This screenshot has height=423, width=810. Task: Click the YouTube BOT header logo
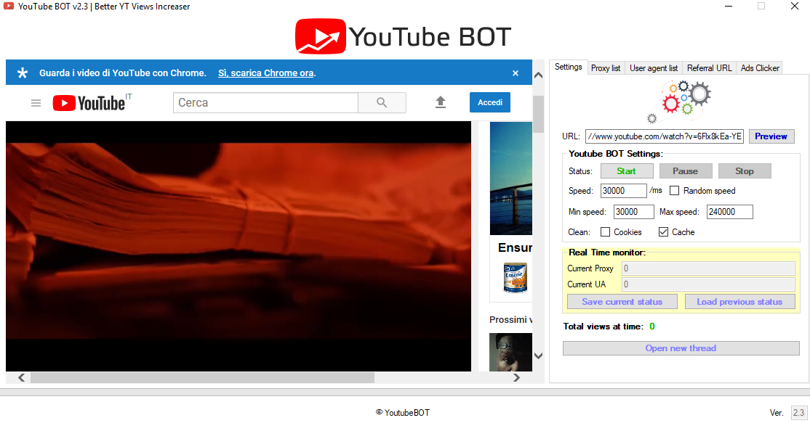point(402,36)
